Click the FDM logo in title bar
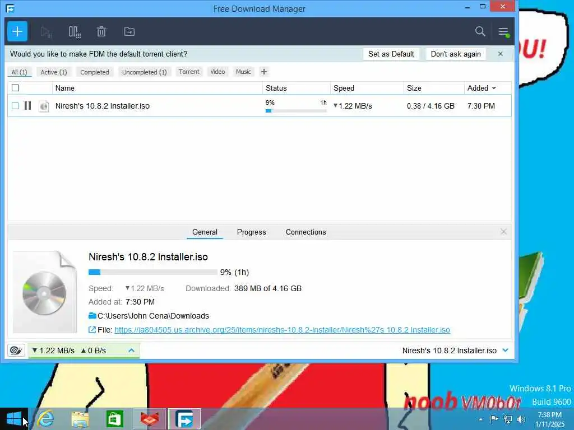 pyautogui.click(x=10, y=8)
